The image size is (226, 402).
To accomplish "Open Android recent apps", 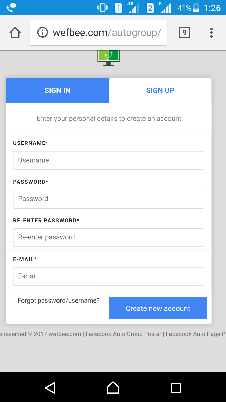I will coord(176,388).
